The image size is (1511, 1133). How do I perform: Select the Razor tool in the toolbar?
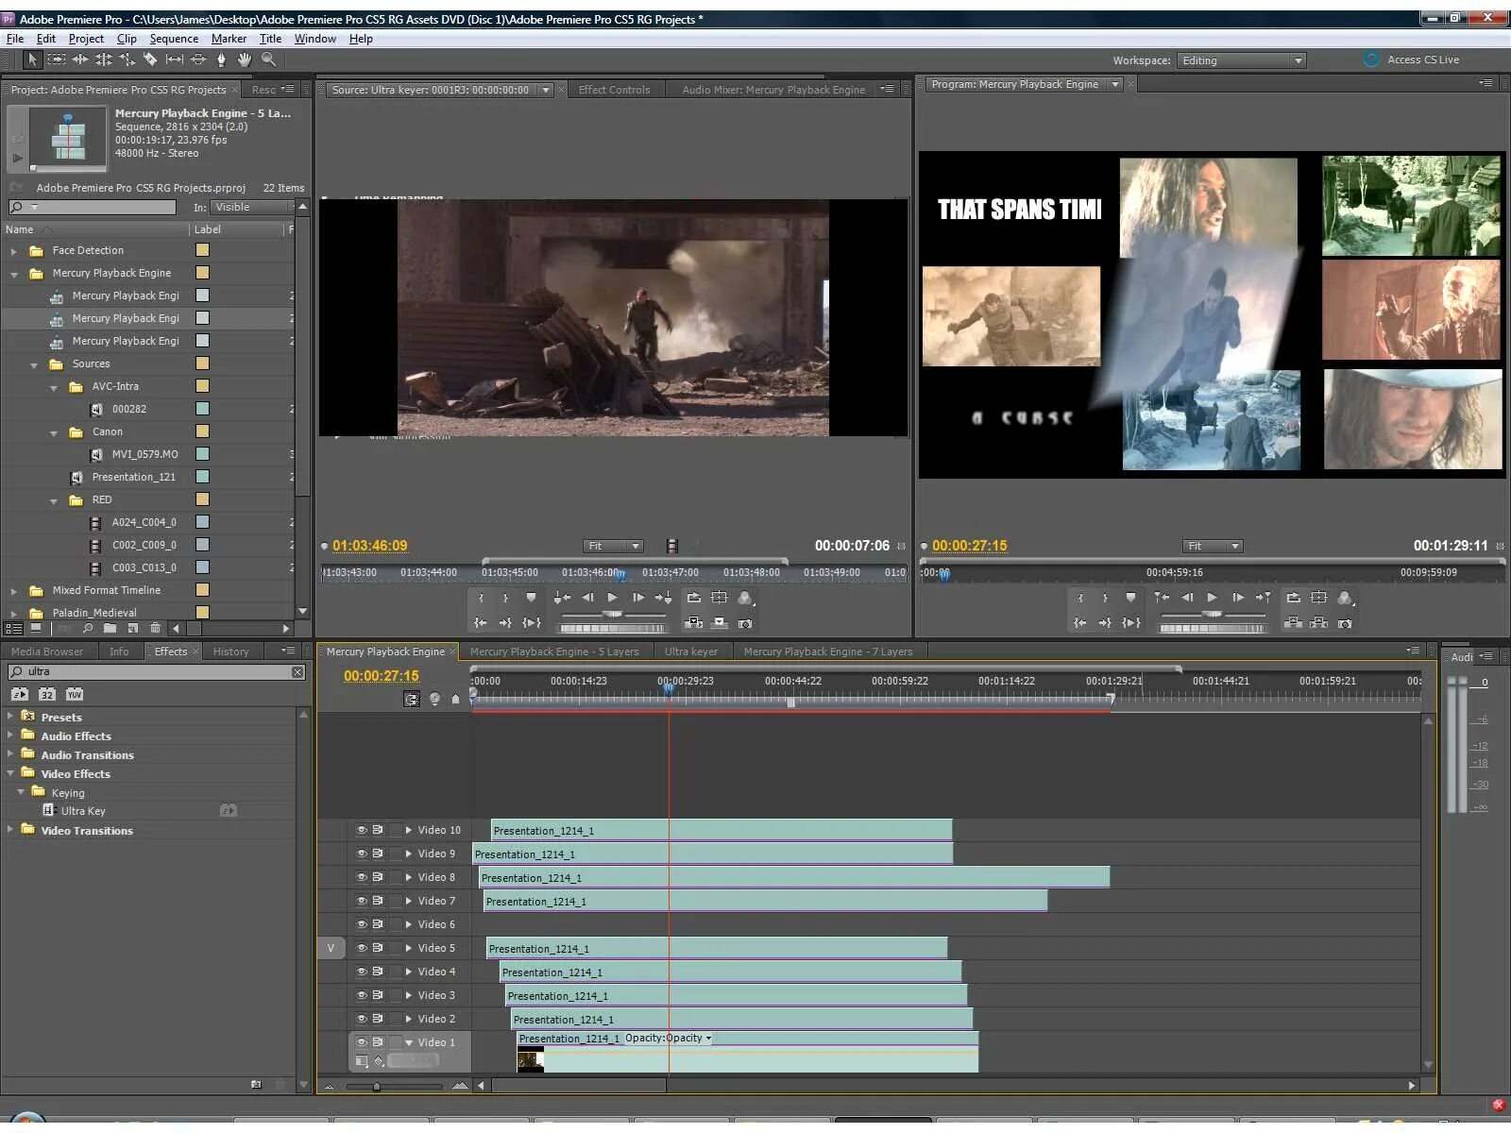tap(151, 59)
